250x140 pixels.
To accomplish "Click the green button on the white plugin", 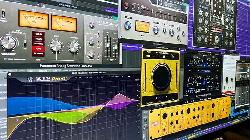I will pyautogui.click(x=224, y=88).
